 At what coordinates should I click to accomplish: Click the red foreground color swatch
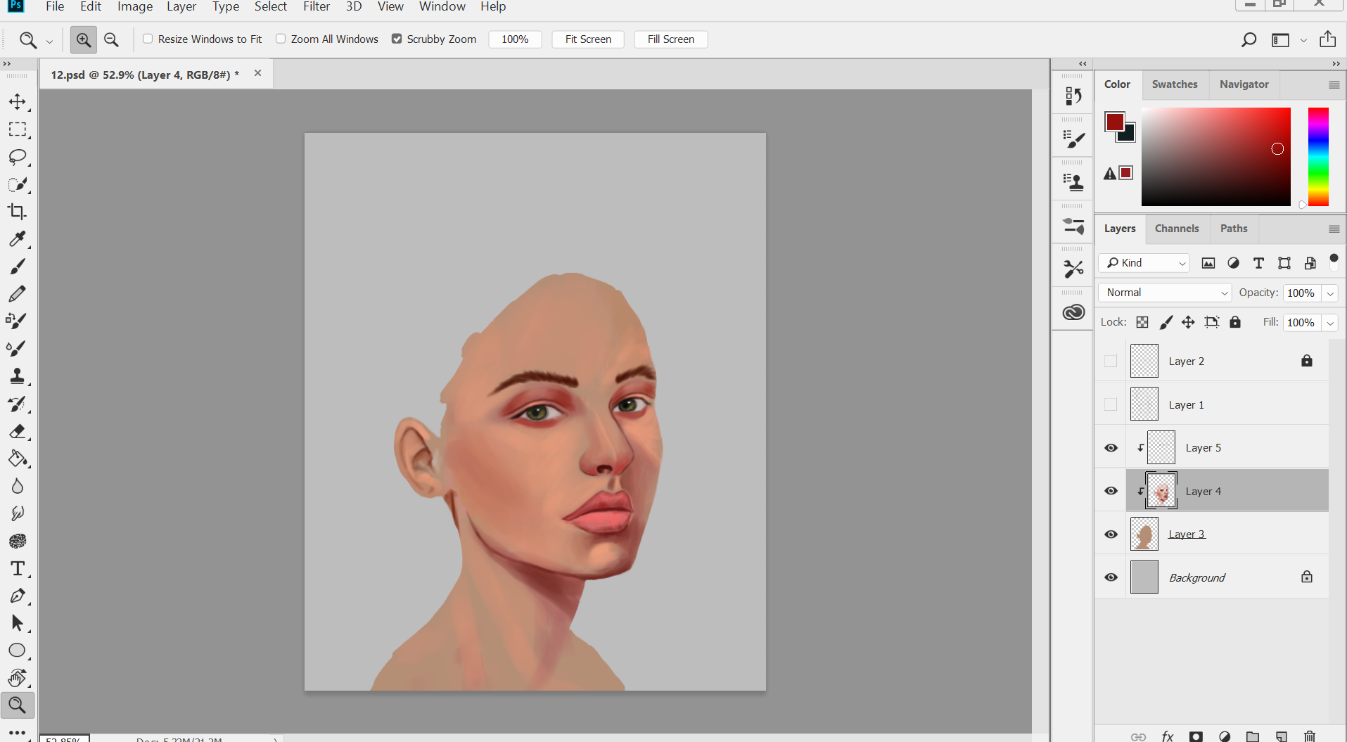point(1113,122)
